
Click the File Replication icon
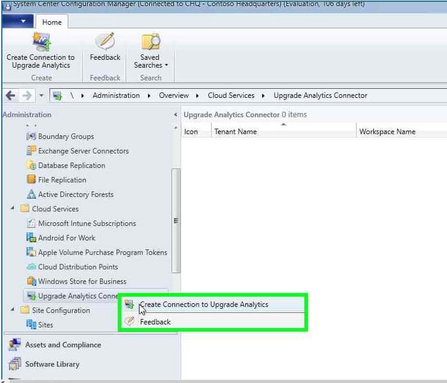tap(31, 179)
